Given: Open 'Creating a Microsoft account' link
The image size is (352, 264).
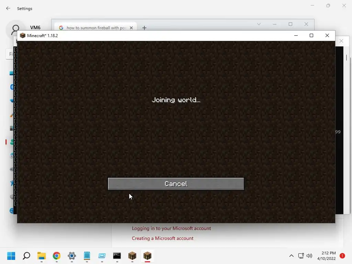Looking at the screenshot, I should 163,238.
